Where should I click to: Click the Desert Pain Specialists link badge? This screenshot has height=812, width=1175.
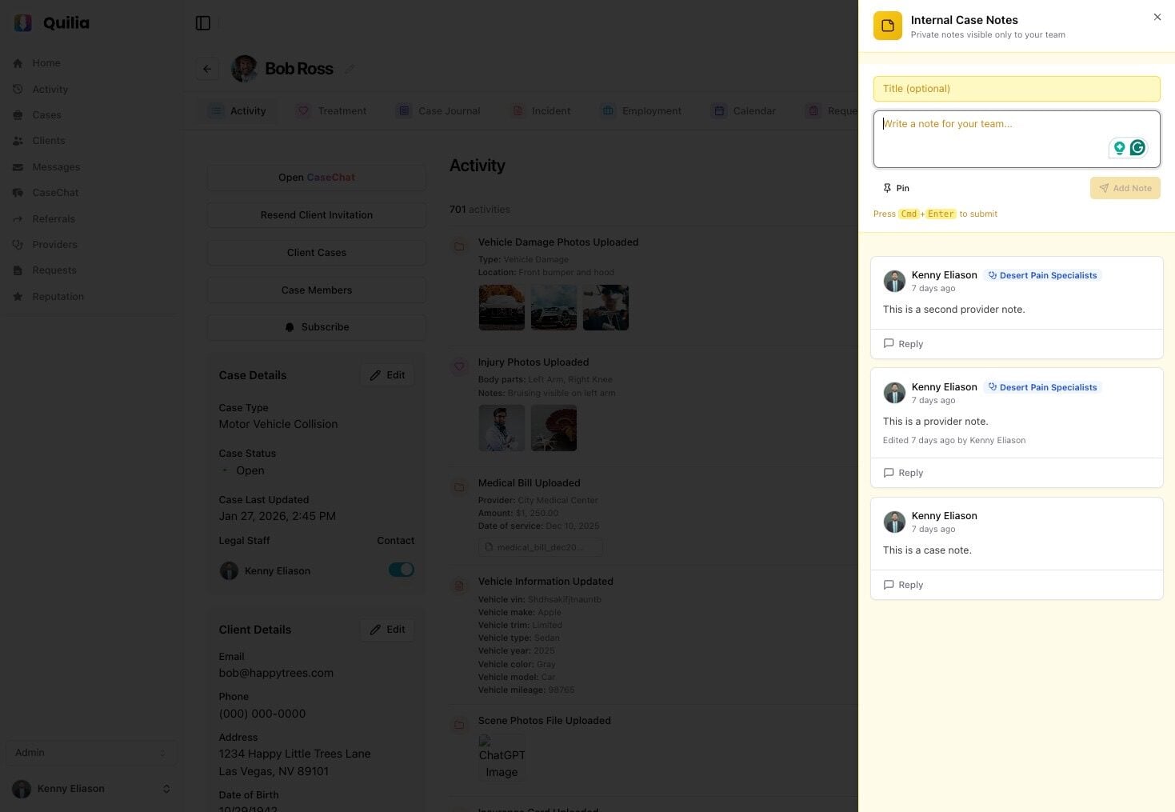[x=1042, y=274]
